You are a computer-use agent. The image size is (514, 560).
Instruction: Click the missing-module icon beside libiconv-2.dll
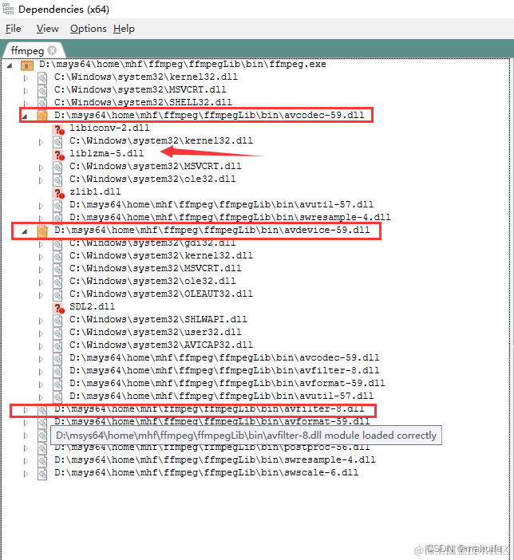[x=58, y=129]
